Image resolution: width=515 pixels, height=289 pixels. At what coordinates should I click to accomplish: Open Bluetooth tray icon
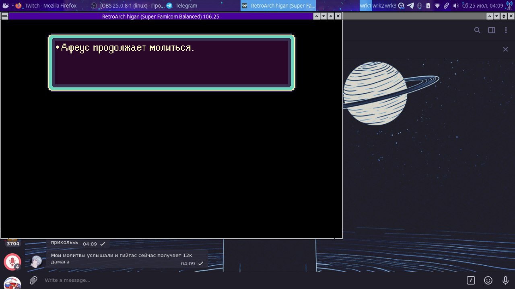[419, 6]
